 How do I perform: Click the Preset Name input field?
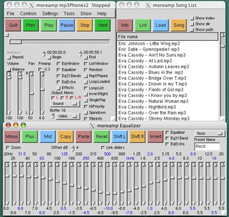pyautogui.click(x=207, y=146)
